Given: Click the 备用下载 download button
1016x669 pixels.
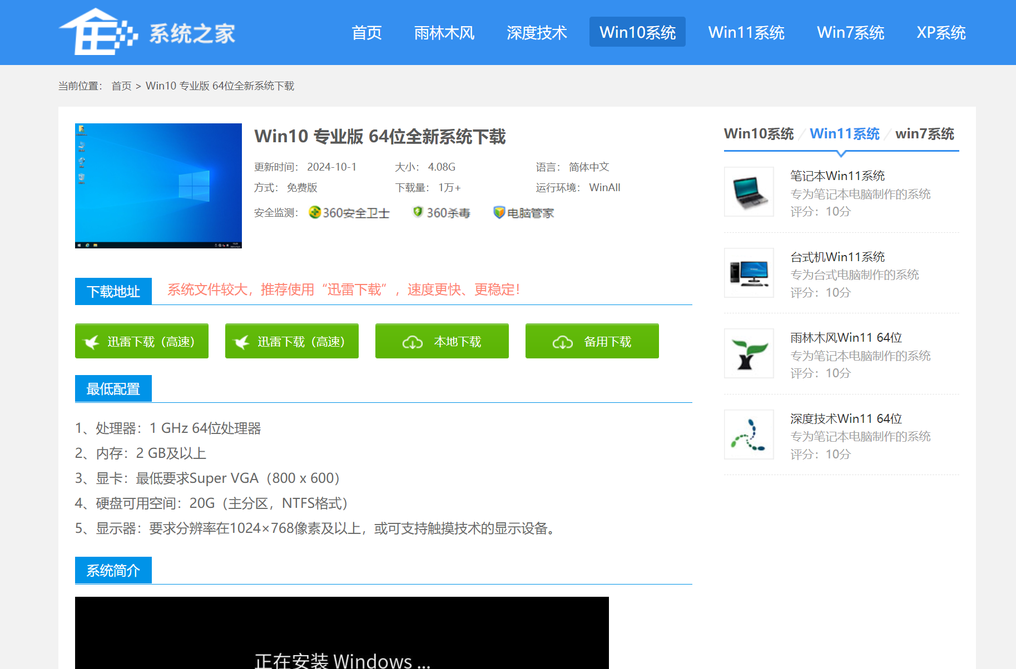Looking at the screenshot, I should point(592,341).
